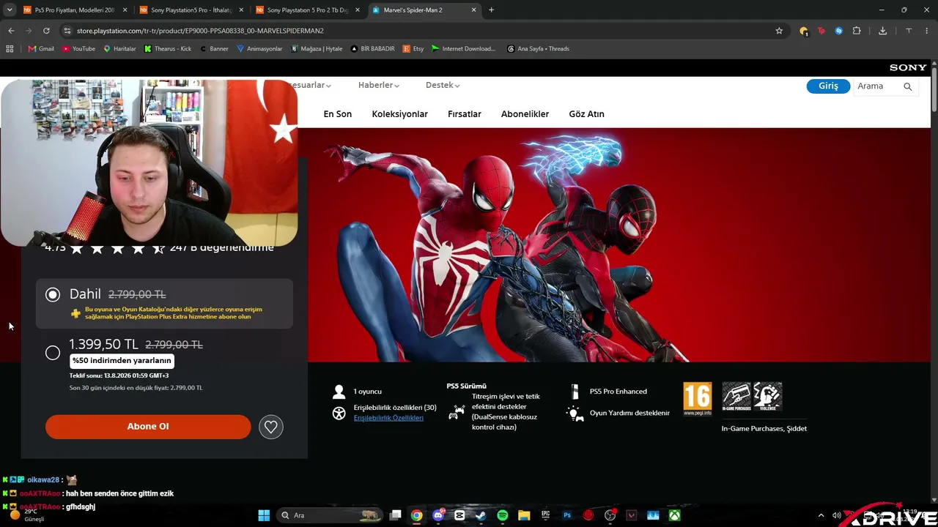Launch Steam from the taskbar
This screenshot has height=527, width=938.
coord(481,515)
